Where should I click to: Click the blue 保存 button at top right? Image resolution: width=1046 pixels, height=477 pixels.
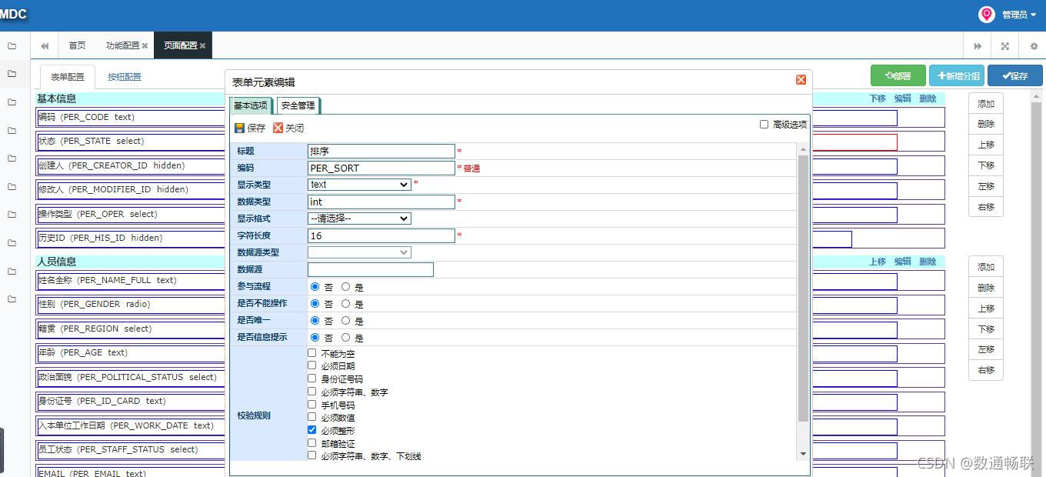coord(1015,75)
